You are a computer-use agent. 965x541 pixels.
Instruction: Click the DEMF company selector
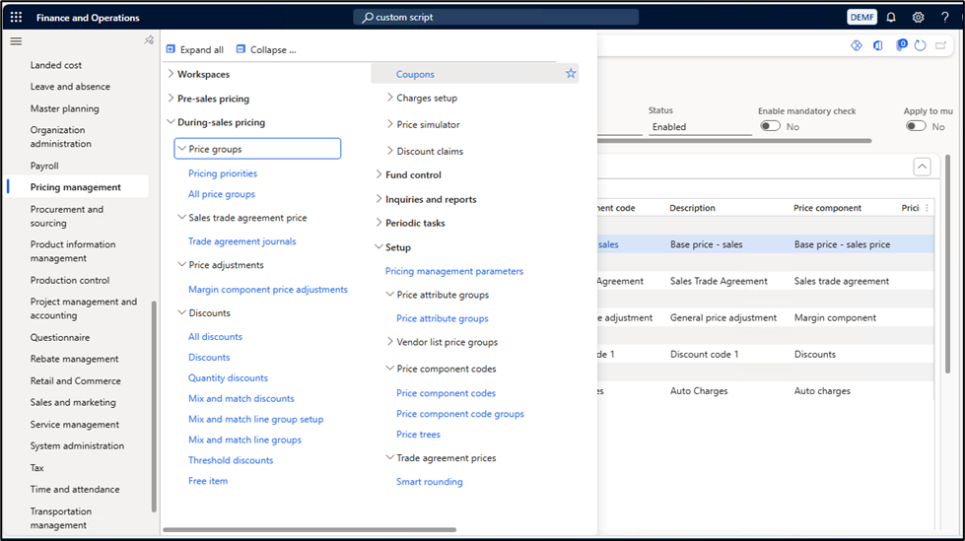pyautogui.click(x=862, y=17)
